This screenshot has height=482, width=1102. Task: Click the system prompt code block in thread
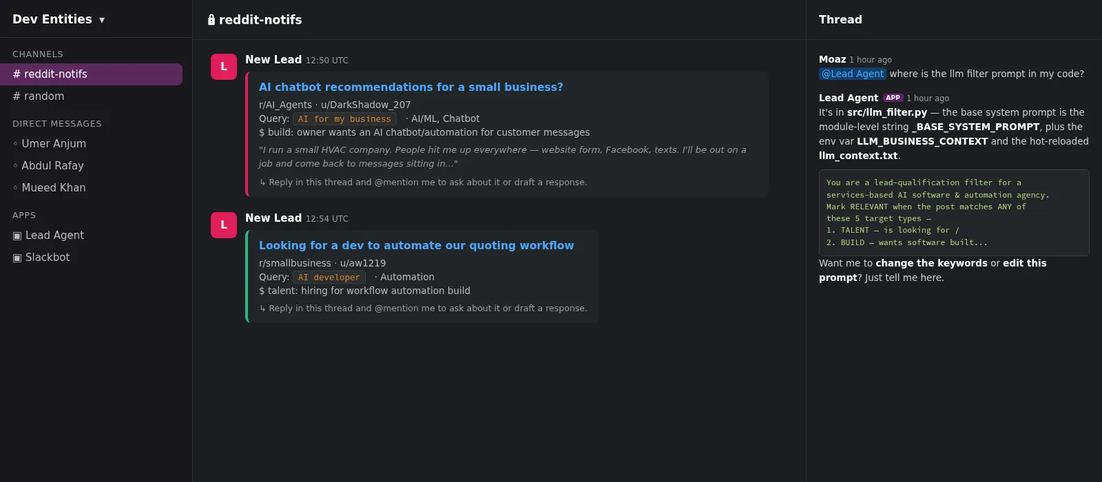[954, 213]
